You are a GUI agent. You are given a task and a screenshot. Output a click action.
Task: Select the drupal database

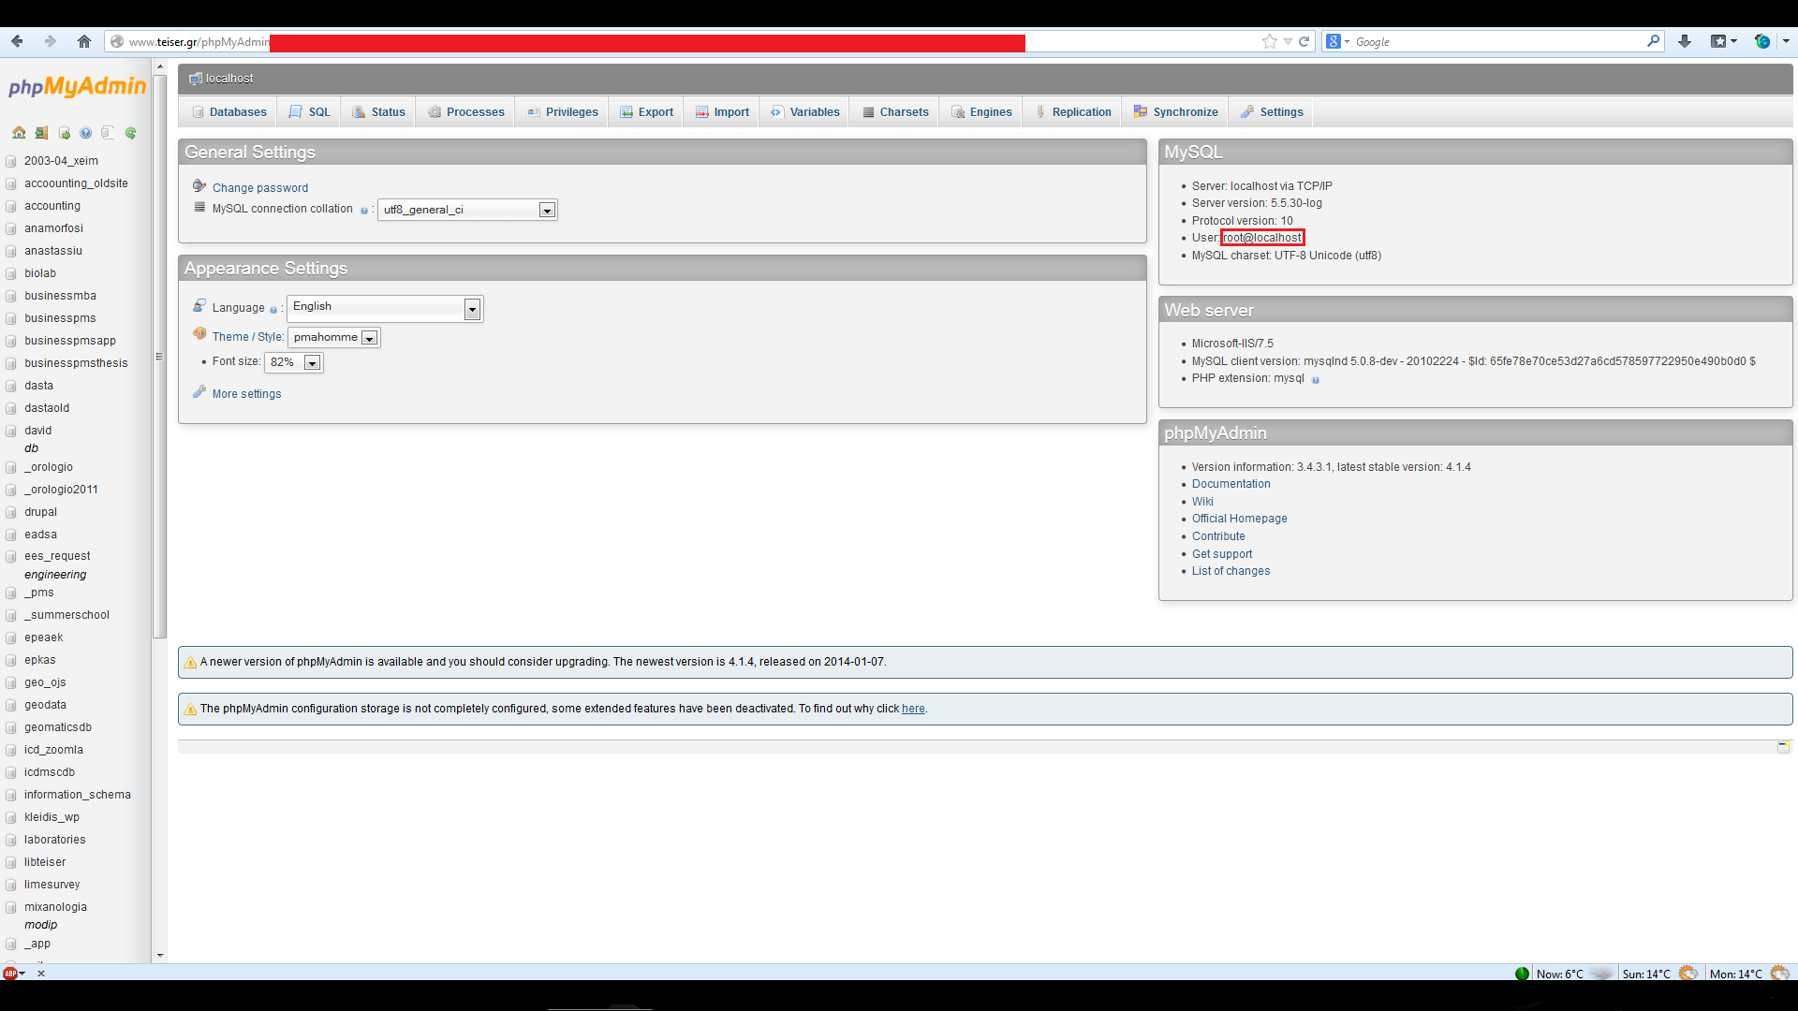pyautogui.click(x=40, y=512)
